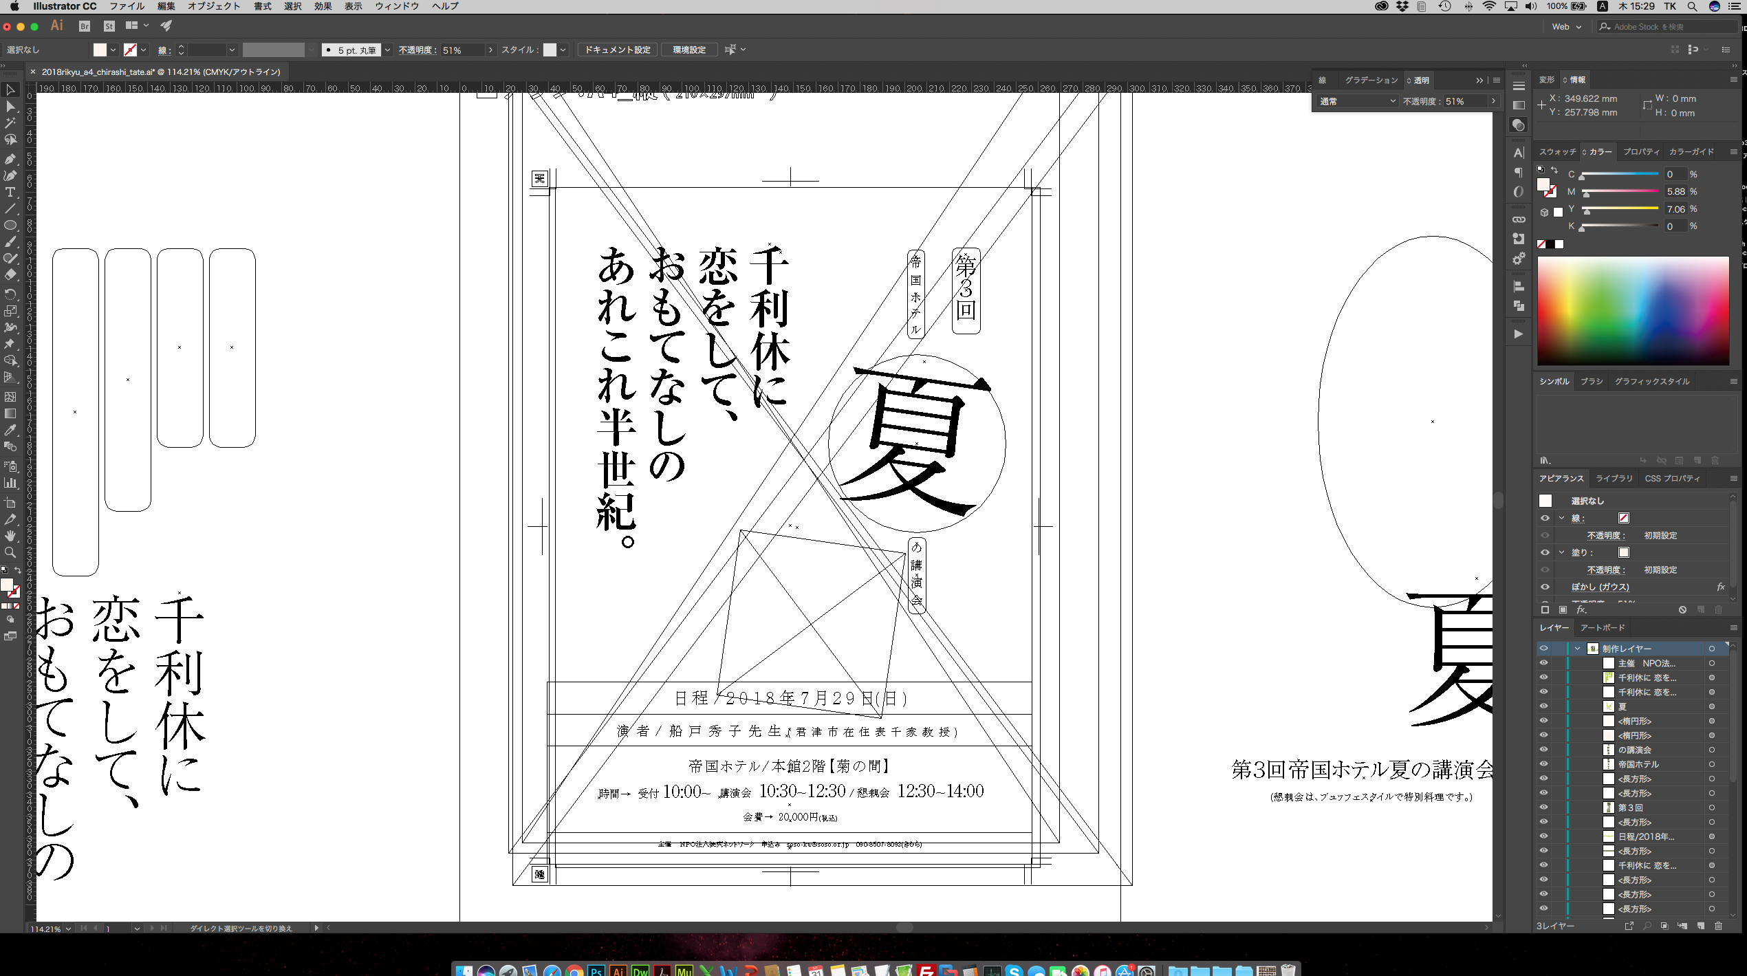Select the Gradient tool
The image size is (1747, 976).
(x=10, y=413)
